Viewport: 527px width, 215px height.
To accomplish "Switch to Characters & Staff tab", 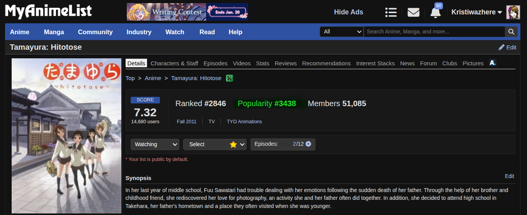I will (174, 63).
